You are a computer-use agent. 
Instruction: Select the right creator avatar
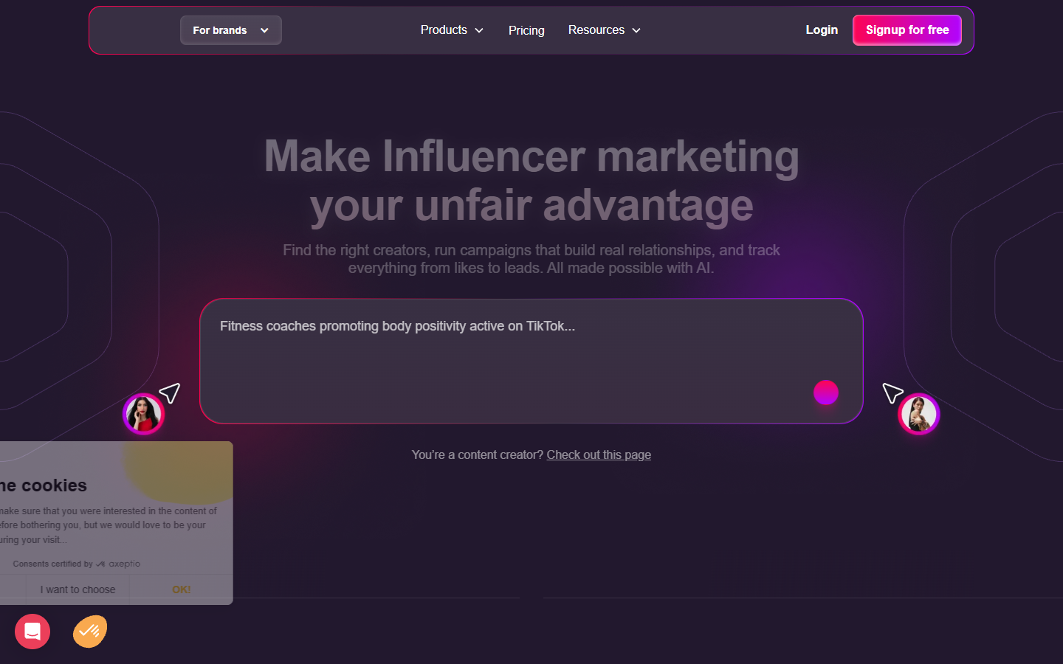pos(919,414)
